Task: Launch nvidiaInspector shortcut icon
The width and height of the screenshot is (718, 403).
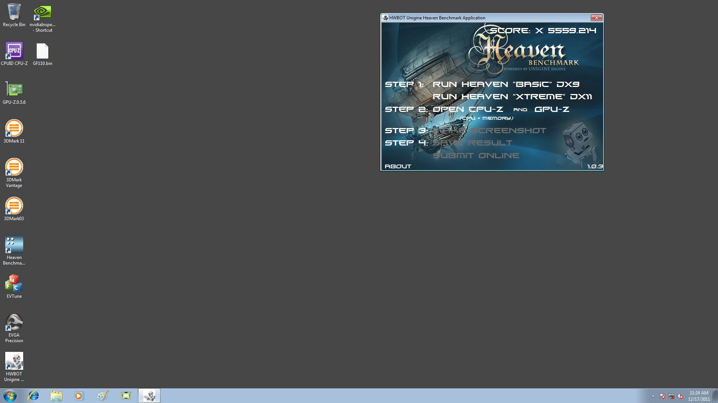Action: (x=43, y=18)
